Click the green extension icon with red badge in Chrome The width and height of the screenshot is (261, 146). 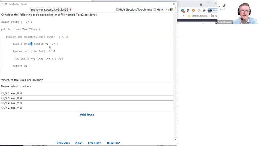[x=183, y=11]
